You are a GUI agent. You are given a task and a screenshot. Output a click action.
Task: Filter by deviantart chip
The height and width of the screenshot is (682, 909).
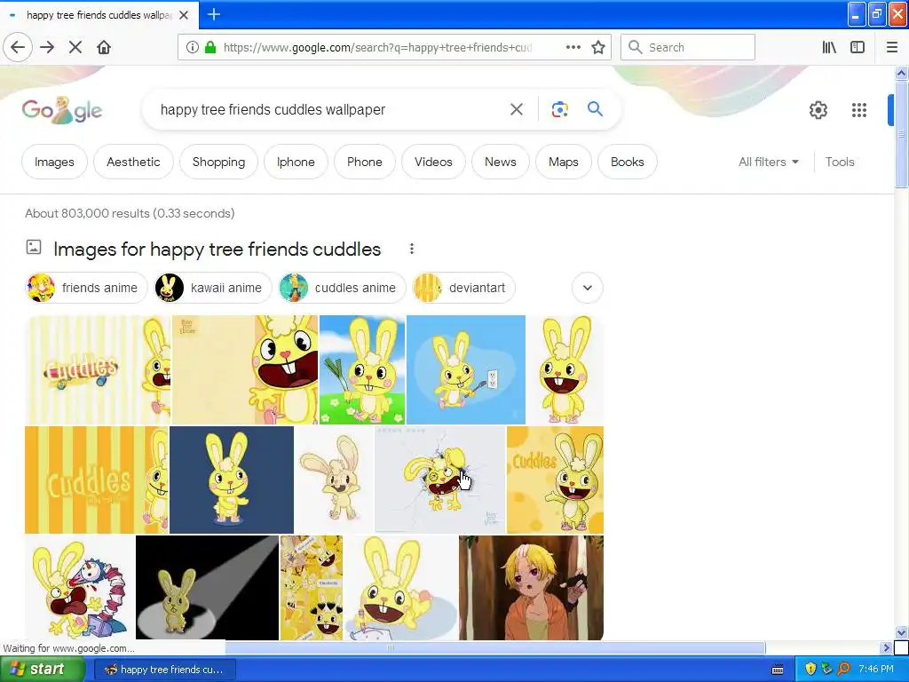463,288
